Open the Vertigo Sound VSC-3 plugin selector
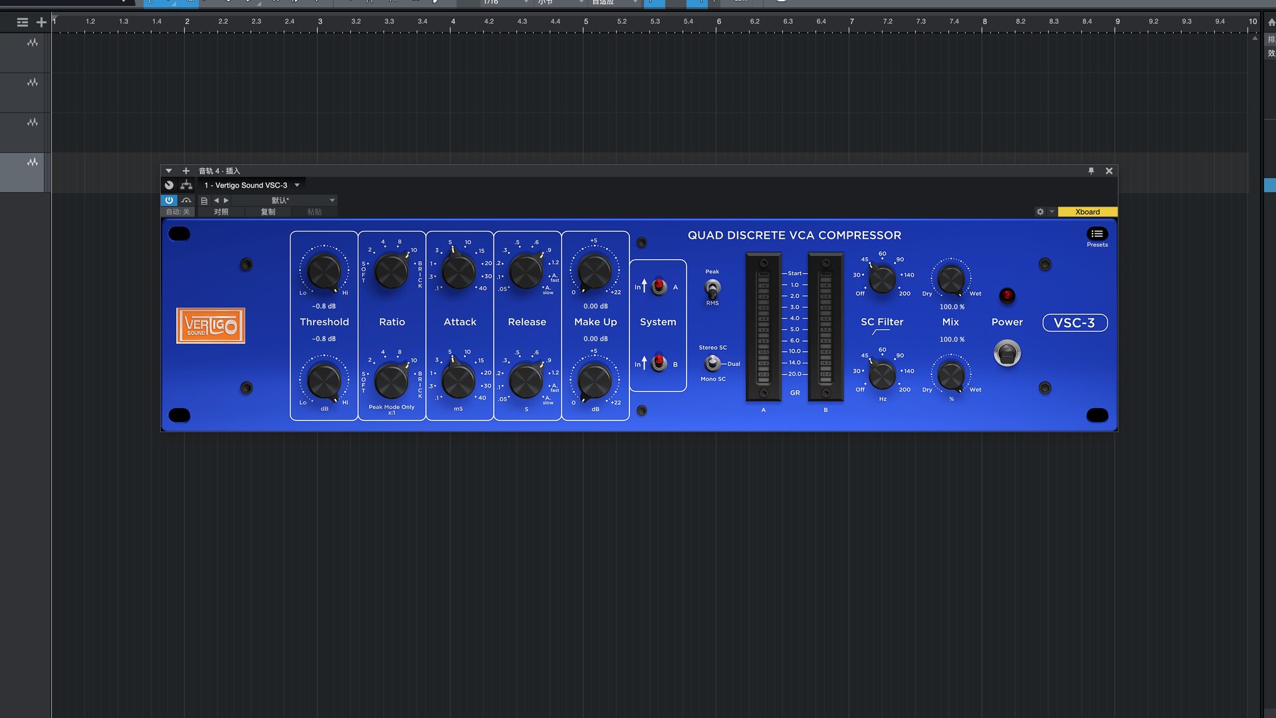The height and width of the screenshot is (718, 1276). [x=252, y=185]
